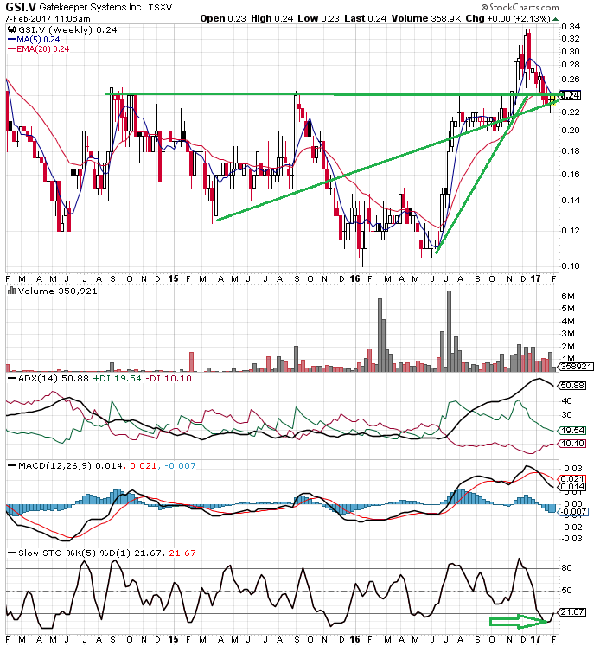
Task: Click the tallest volume bar in mid-2016
Action: 450,331
